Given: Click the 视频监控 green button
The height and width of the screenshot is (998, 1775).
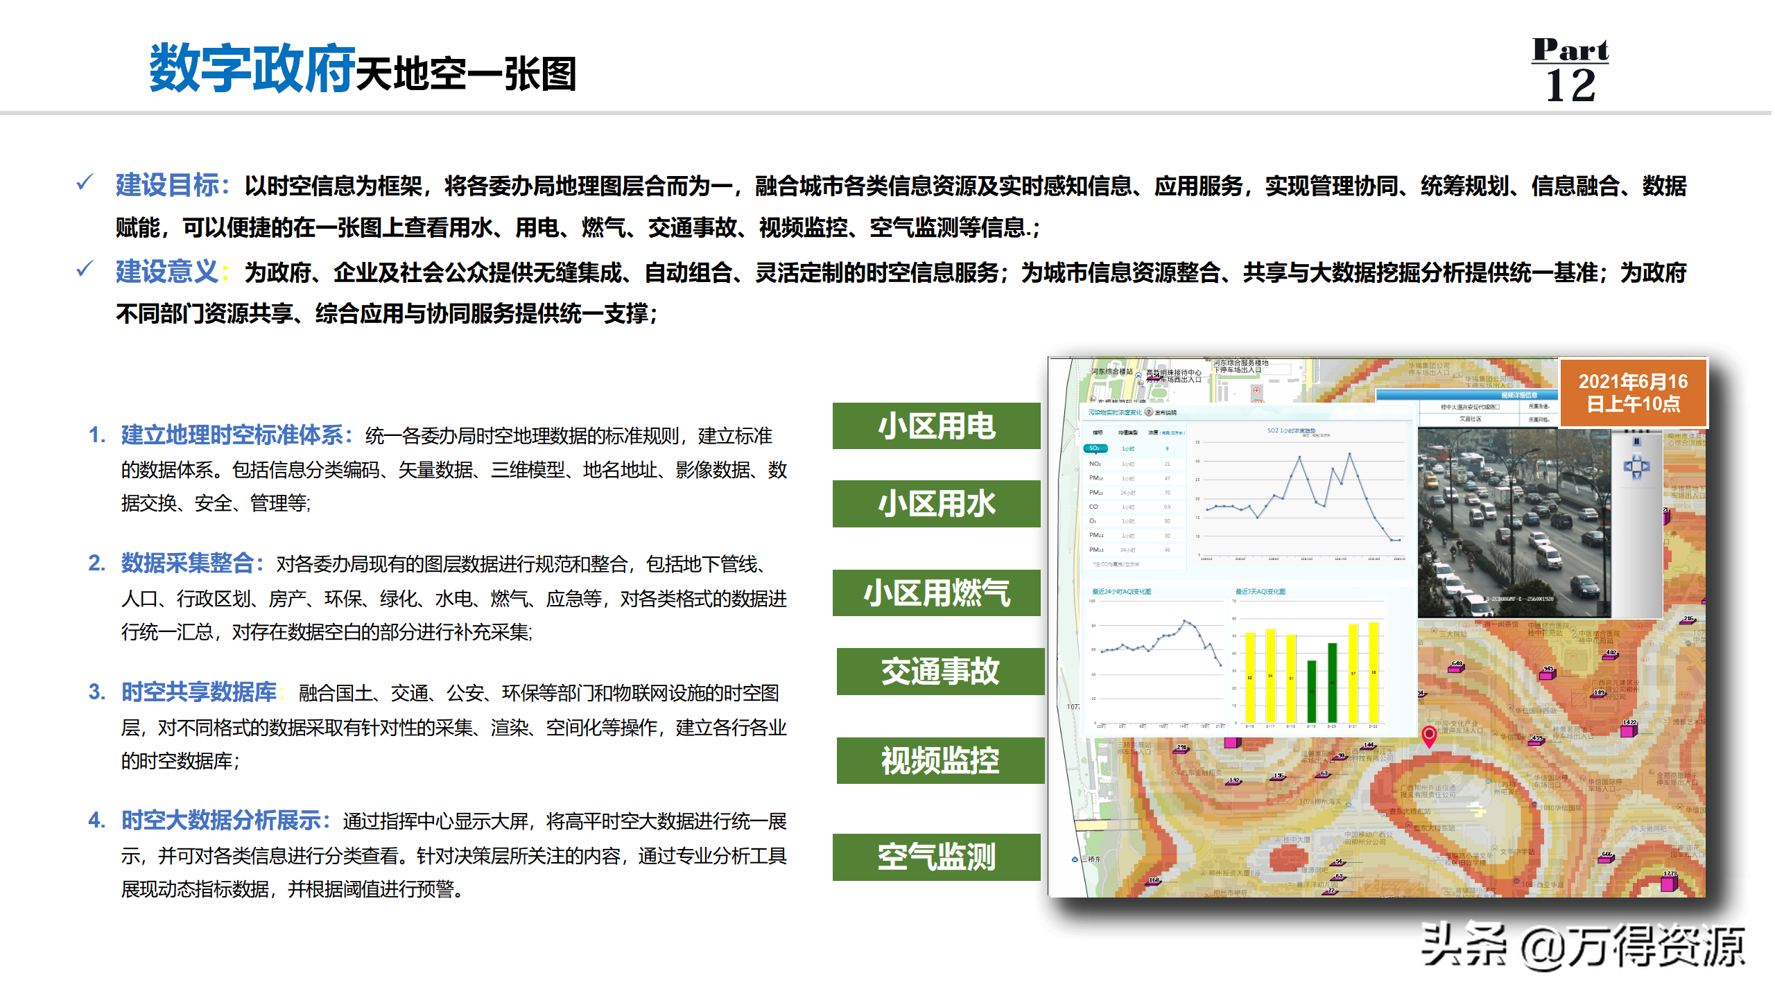Looking at the screenshot, I should click(940, 760).
